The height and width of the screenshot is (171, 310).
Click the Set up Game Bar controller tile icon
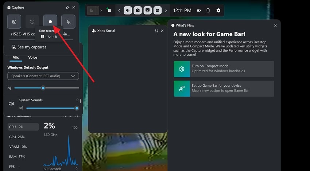pyautogui.click(x=182, y=89)
